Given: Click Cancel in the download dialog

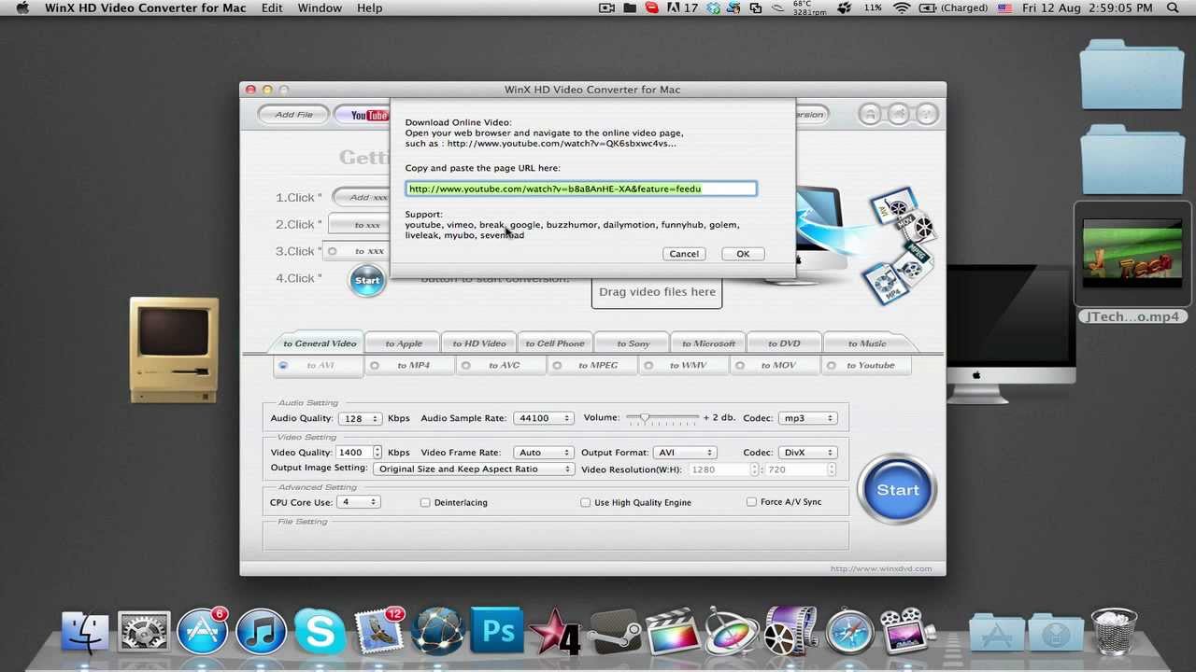Looking at the screenshot, I should coord(684,254).
